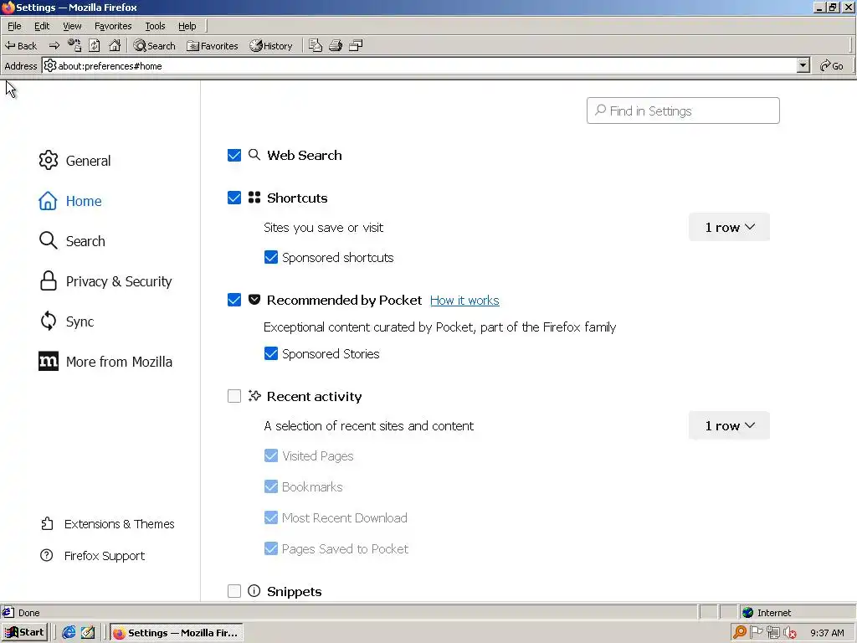
Task: Open the Recent activity rows dropdown
Action: [729, 426]
